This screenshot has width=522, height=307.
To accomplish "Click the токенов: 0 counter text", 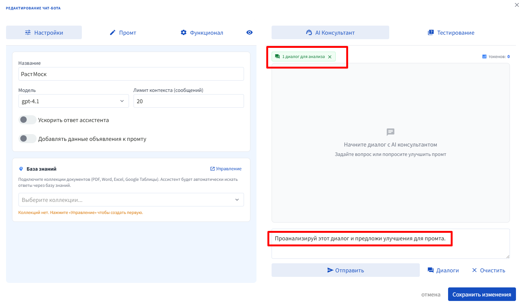I will [x=499, y=57].
